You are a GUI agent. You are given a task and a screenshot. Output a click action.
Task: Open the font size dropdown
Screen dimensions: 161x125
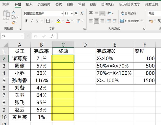tap(72, 14)
